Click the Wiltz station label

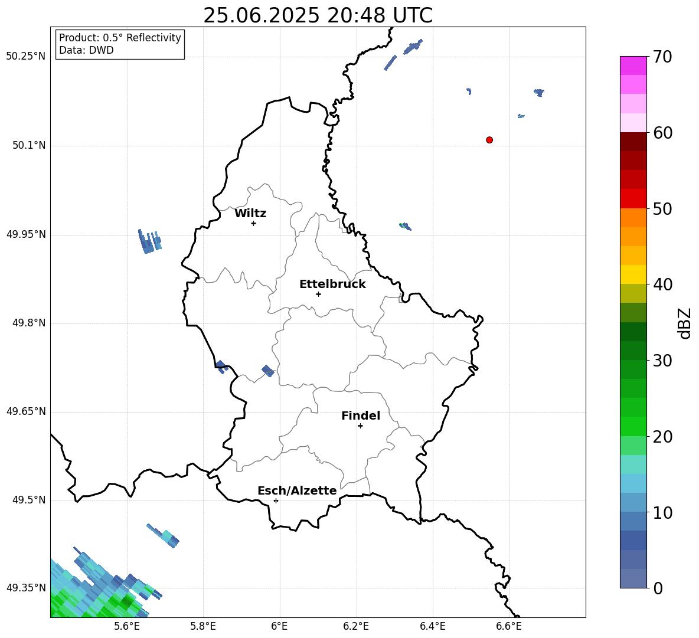(x=250, y=214)
